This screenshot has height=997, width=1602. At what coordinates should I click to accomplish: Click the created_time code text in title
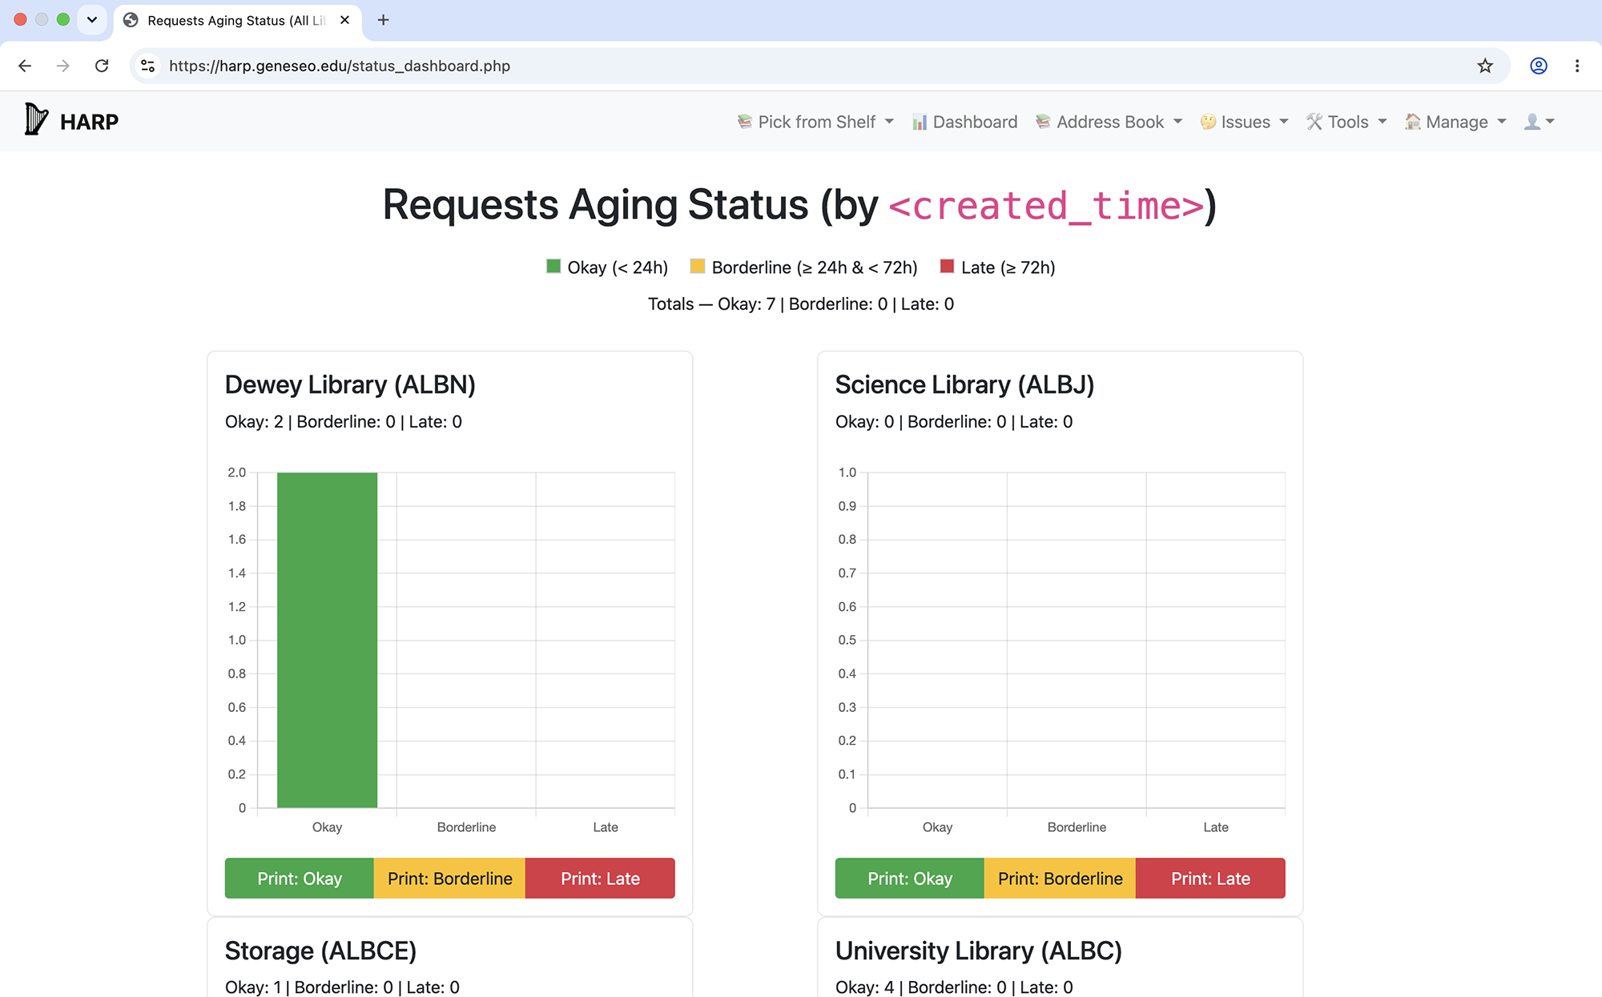click(x=1046, y=206)
